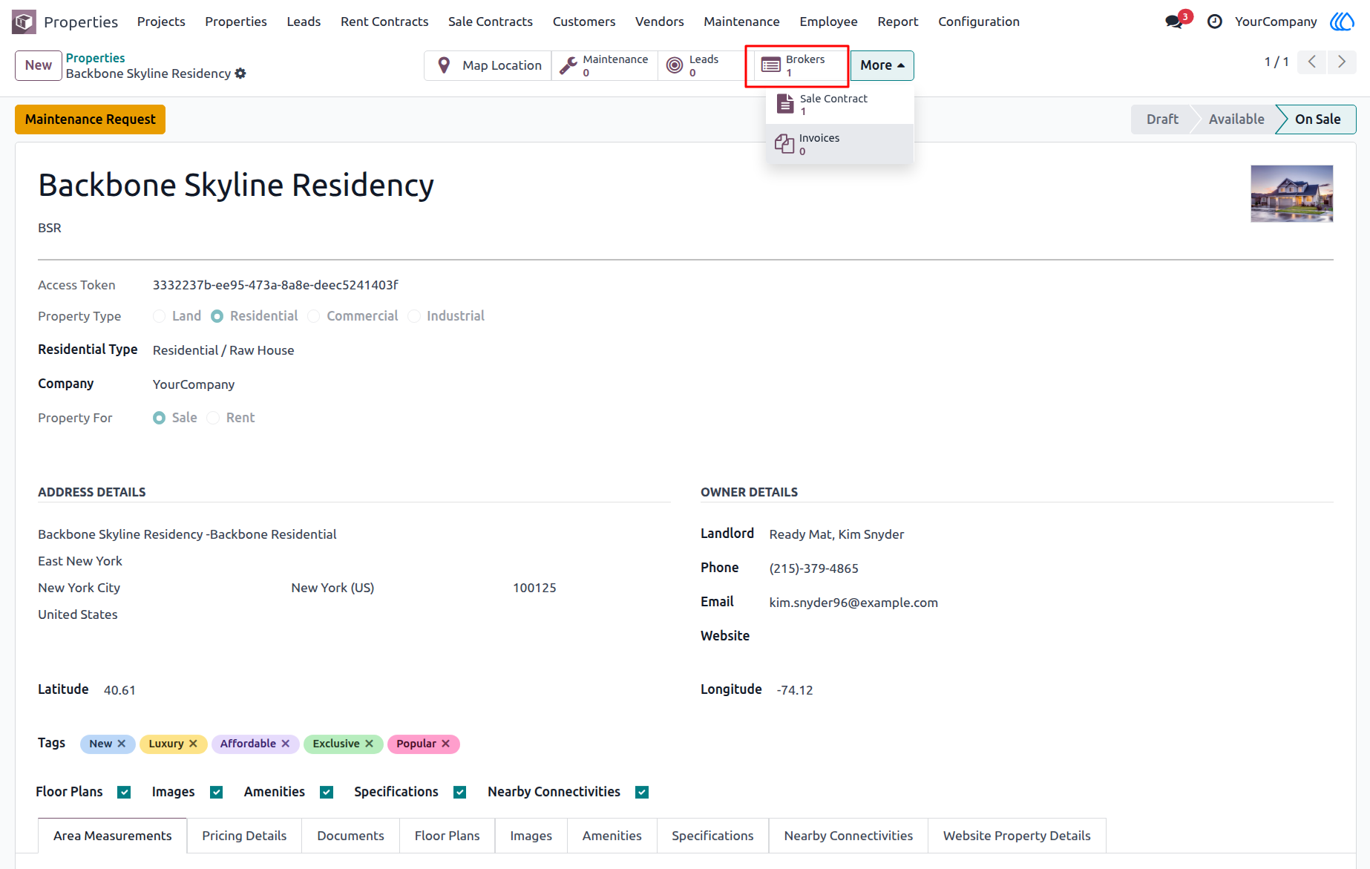Screen dimensions: 1370x869
Task: Select Rent for Property For
Action: (x=213, y=418)
